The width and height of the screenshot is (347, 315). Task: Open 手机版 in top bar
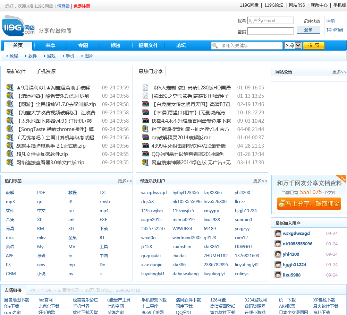tap(340, 5)
